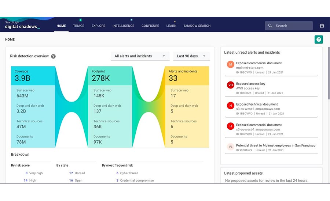Switch to the Triage tab
Image resolution: width=330 pixels, height=201 pixels.
[x=78, y=26]
